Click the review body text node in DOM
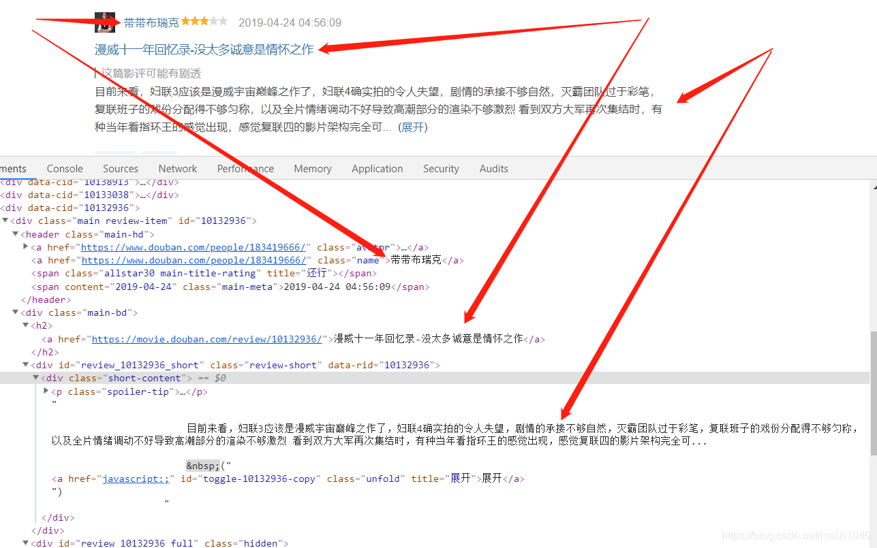The height and width of the screenshot is (548, 877). pos(455,434)
